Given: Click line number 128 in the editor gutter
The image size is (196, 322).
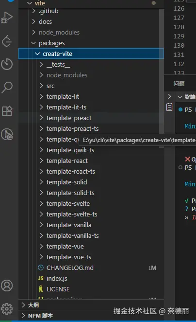Looking at the screenshot, I should tap(179, 27).
